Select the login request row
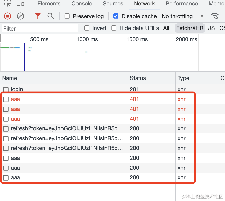 (x=109, y=89)
